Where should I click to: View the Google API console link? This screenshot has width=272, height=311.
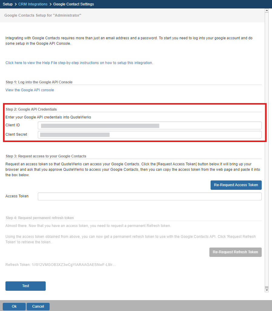click(30, 90)
